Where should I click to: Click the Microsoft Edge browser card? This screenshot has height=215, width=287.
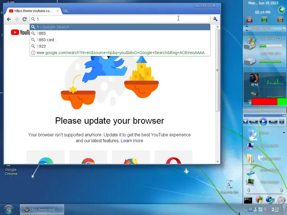point(46,157)
